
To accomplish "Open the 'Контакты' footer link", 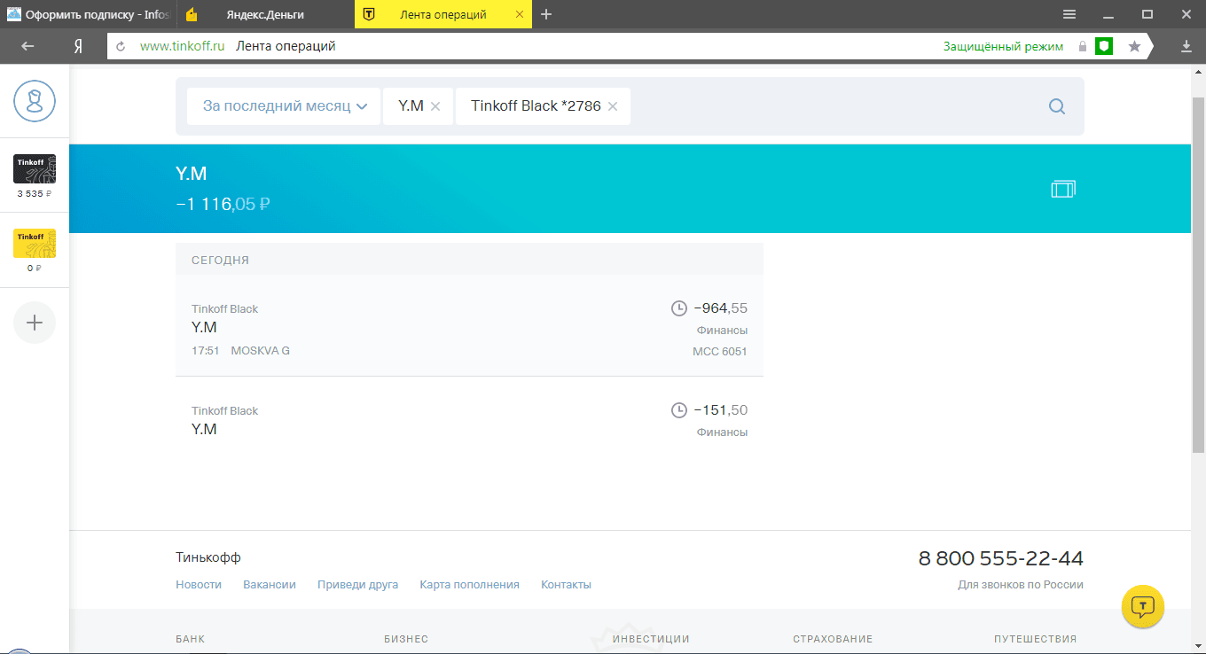I will click(x=566, y=585).
